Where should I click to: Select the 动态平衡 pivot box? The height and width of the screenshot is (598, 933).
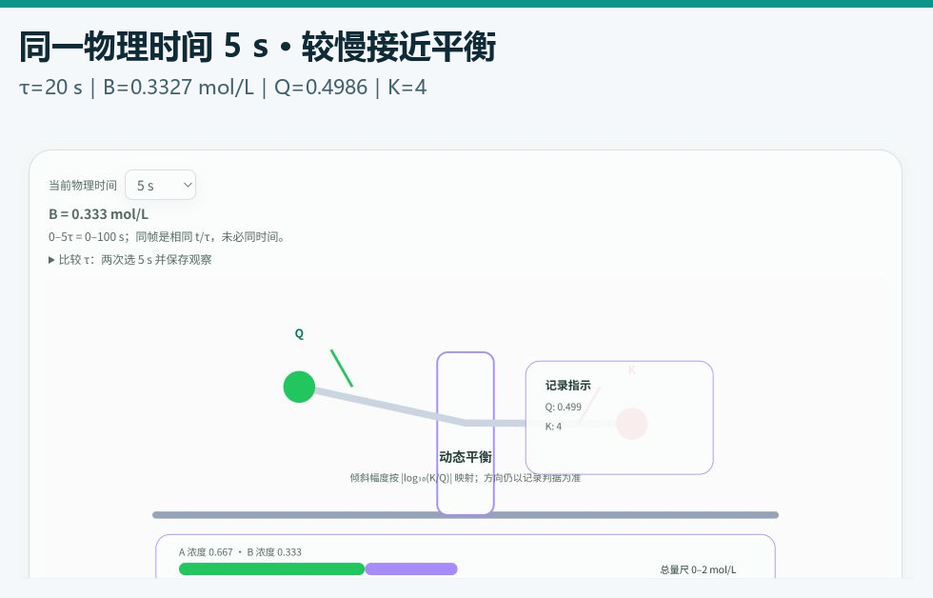pyautogui.click(x=466, y=433)
